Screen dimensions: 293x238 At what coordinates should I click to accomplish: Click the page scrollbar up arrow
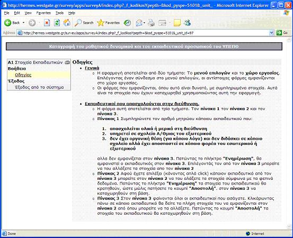[x=289, y=40]
